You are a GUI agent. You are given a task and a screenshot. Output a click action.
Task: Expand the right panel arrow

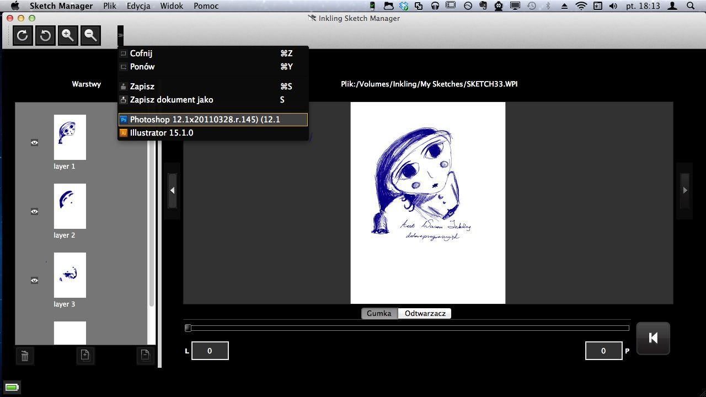point(685,190)
